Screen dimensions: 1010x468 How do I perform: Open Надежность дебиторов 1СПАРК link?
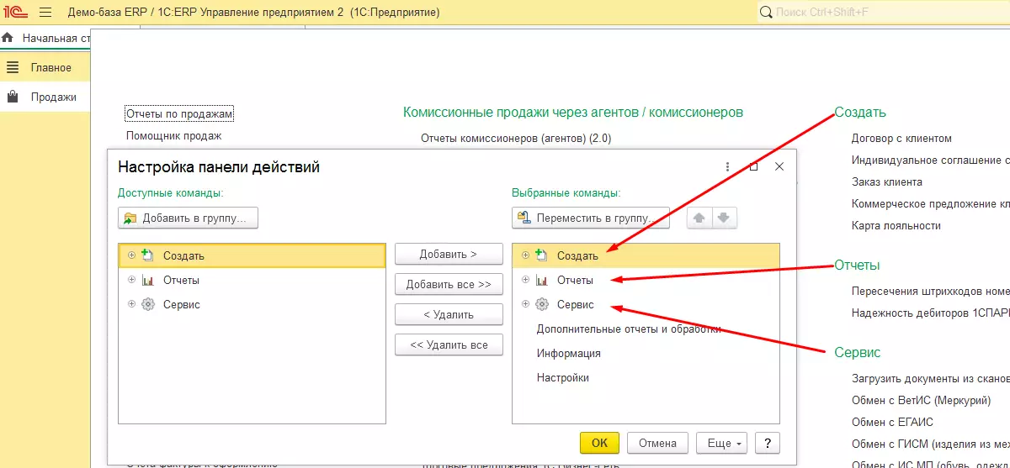(931, 313)
